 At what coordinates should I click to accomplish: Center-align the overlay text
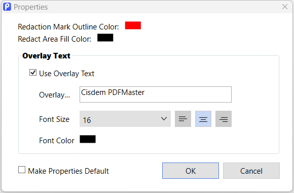click(203, 119)
